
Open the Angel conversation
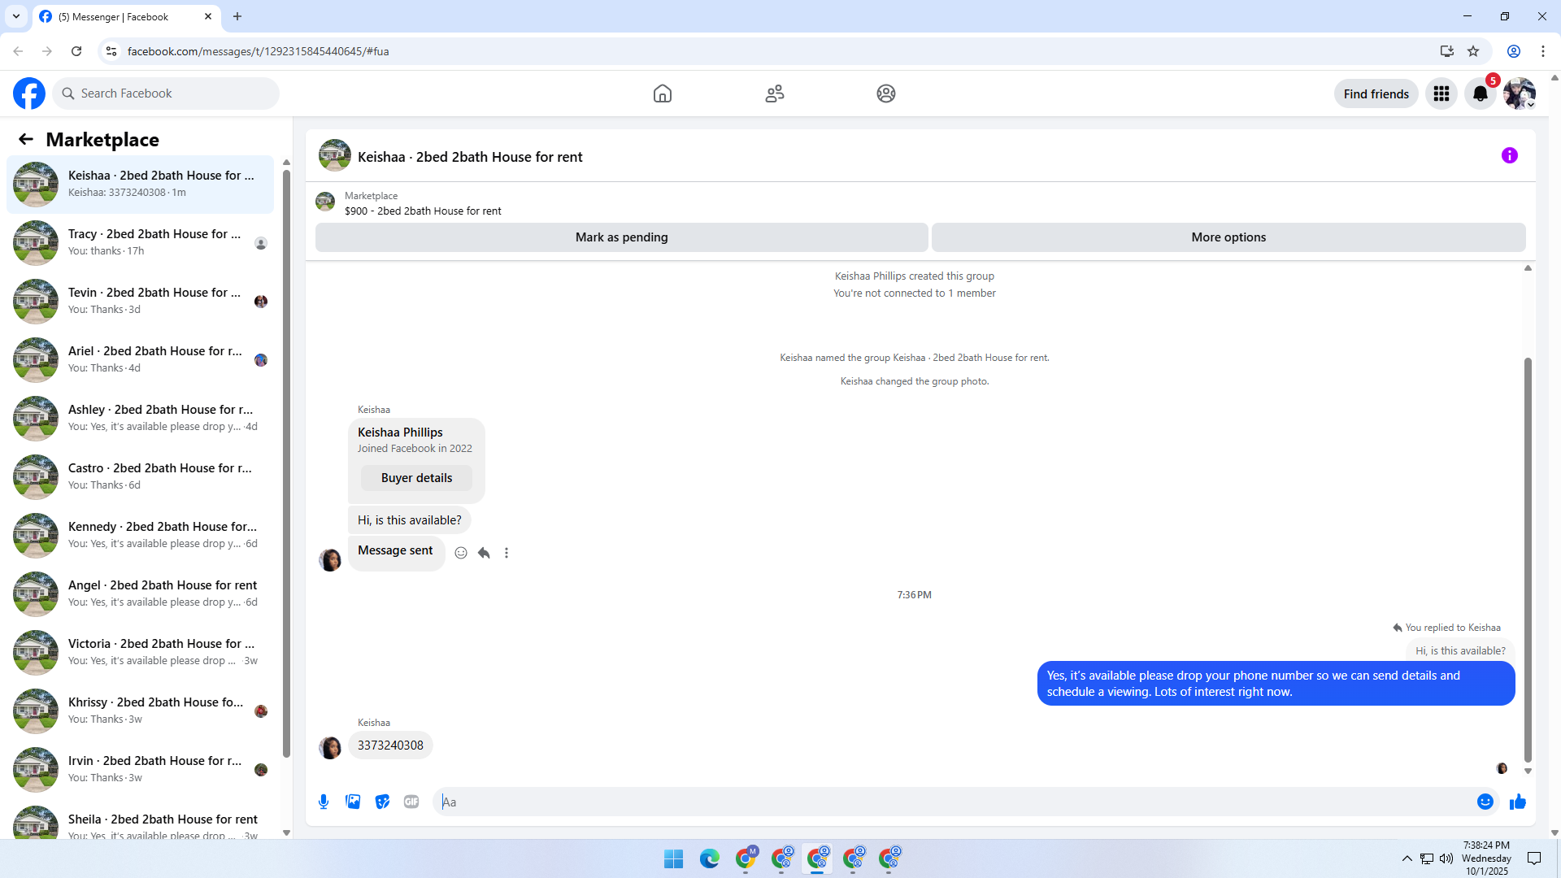141,594
